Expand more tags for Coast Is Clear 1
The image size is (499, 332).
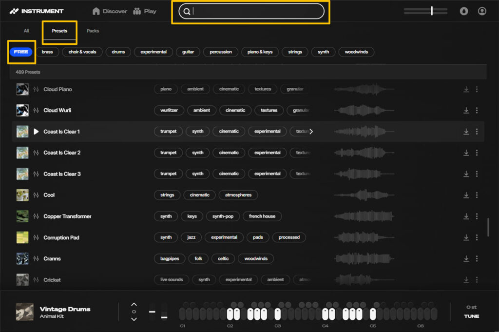pyautogui.click(x=311, y=132)
